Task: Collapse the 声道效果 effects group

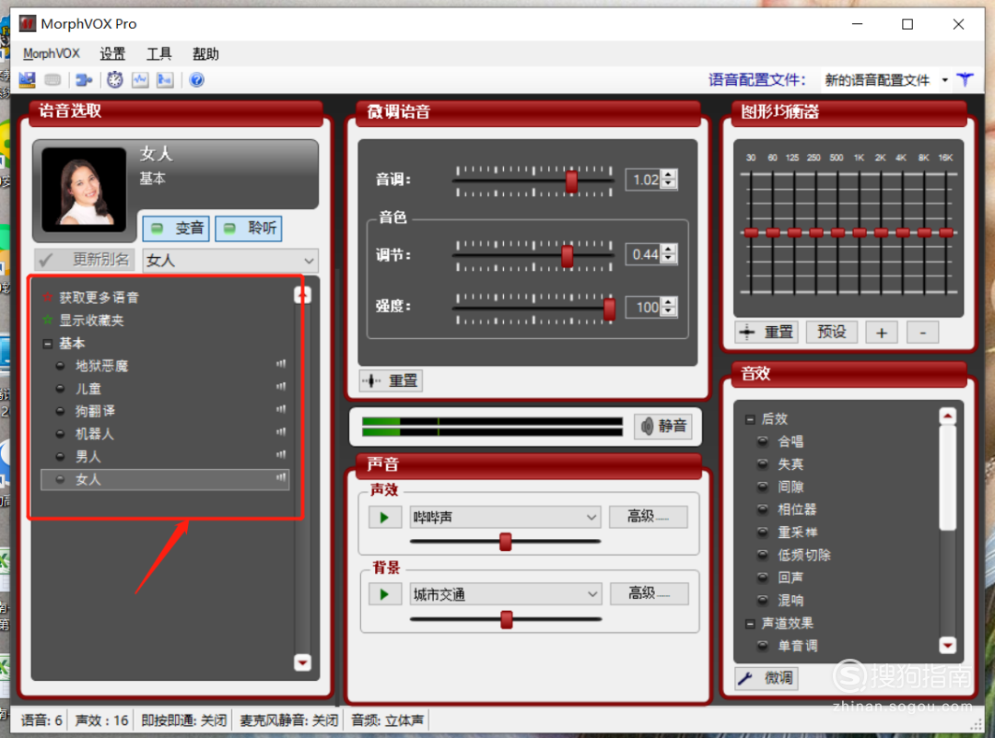Action: [x=749, y=625]
